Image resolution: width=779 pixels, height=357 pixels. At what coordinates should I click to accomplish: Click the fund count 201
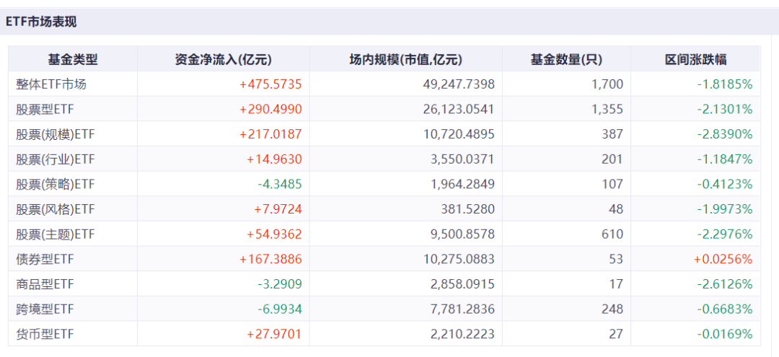pyautogui.click(x=612, y=159)
